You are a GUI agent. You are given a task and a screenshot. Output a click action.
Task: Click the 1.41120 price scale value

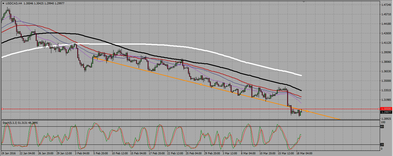coord(386,43)
